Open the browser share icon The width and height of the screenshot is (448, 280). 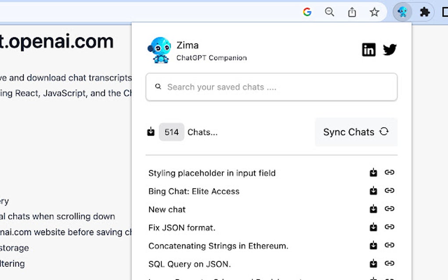click(351, 12)
